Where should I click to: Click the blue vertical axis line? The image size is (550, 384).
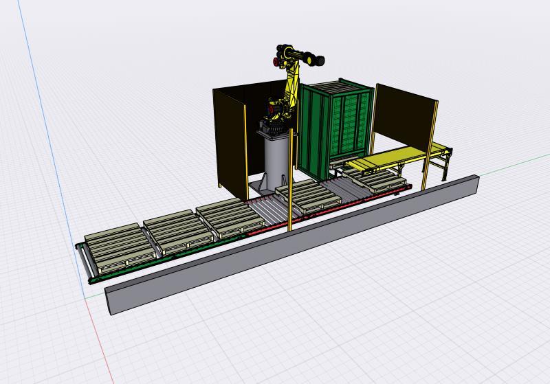point(48,137)
